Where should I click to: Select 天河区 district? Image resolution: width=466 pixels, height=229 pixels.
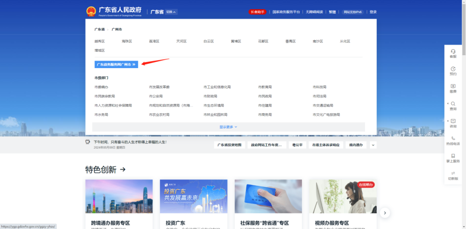(x=181, y=41)
